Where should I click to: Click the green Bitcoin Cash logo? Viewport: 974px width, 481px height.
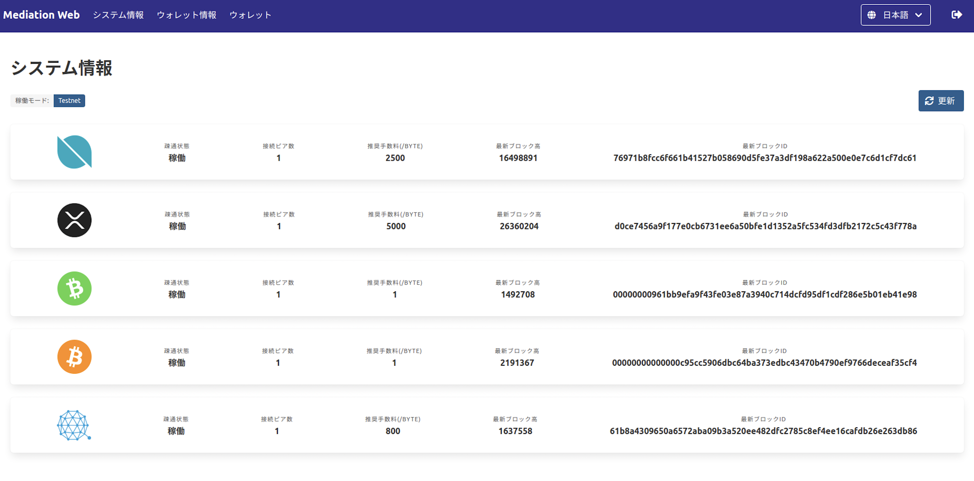(x=74, y=289)
